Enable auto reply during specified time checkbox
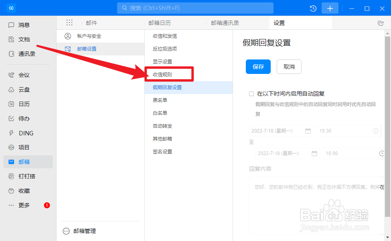391x241 pixels. click(x=251, y=94)
